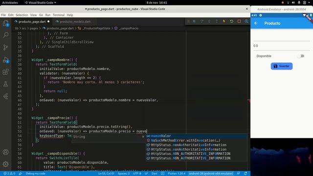Click the microphone icon in system tray

click(299, 2)
